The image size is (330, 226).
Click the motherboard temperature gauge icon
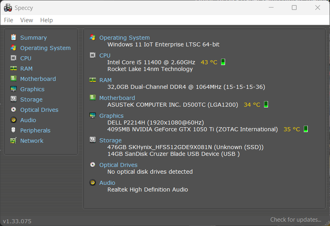point(266,104)
